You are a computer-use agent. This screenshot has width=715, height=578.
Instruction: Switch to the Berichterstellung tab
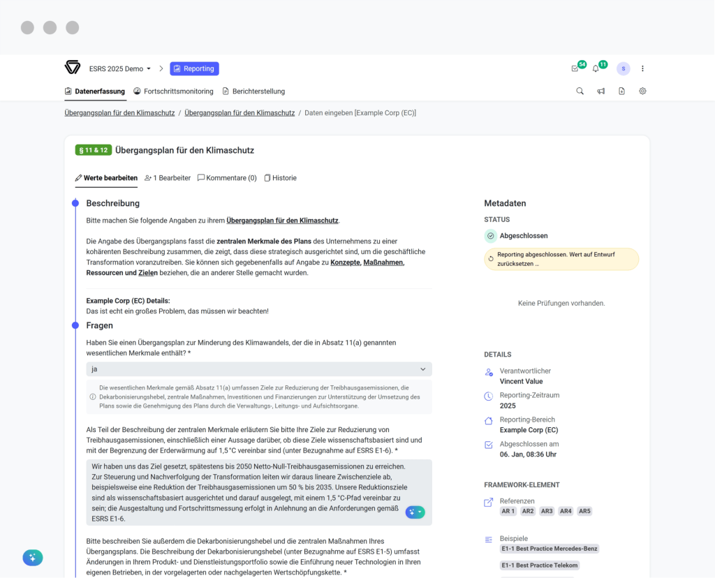[253, 91]
